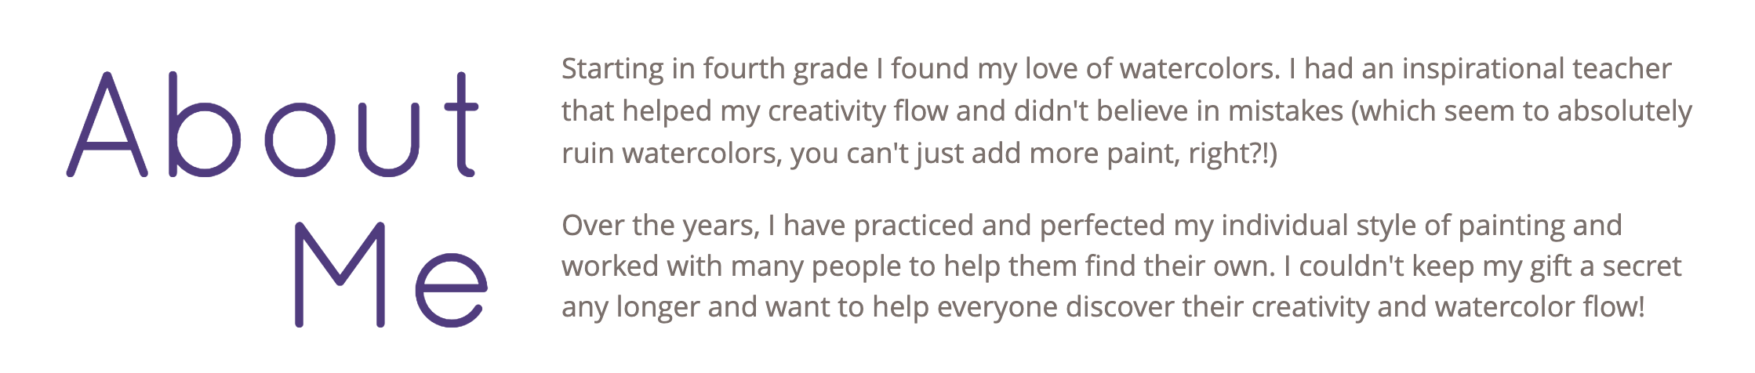Click the phrase "practiced and perfected"
1755x373 pixels.
[x=1008, y=226]
